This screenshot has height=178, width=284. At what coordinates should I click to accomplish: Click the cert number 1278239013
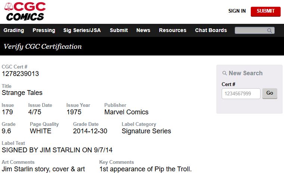(x=21, y=74)
